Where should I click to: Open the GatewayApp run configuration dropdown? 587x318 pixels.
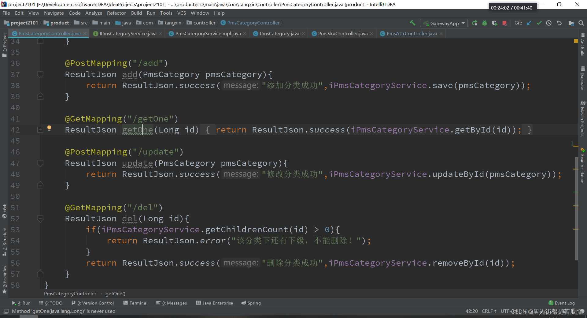coord(444,23)
